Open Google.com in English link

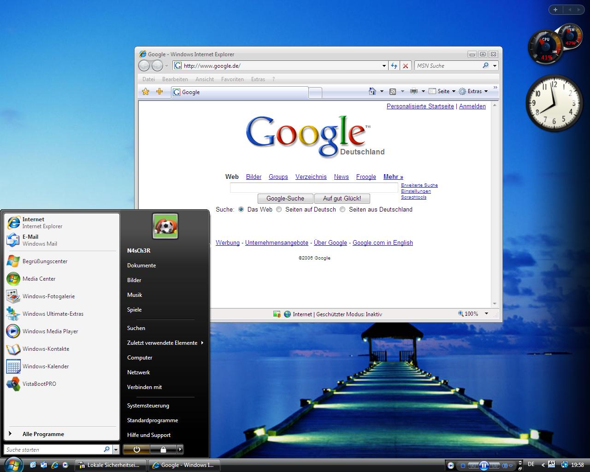[x=383, y=242]
